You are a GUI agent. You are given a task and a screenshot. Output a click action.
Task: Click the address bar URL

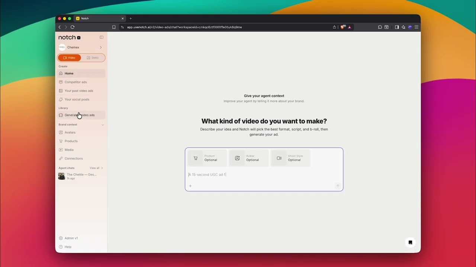(x=184, y=27)
